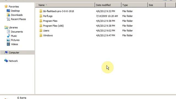Click the Network globe icon

[x=6, y=61]
